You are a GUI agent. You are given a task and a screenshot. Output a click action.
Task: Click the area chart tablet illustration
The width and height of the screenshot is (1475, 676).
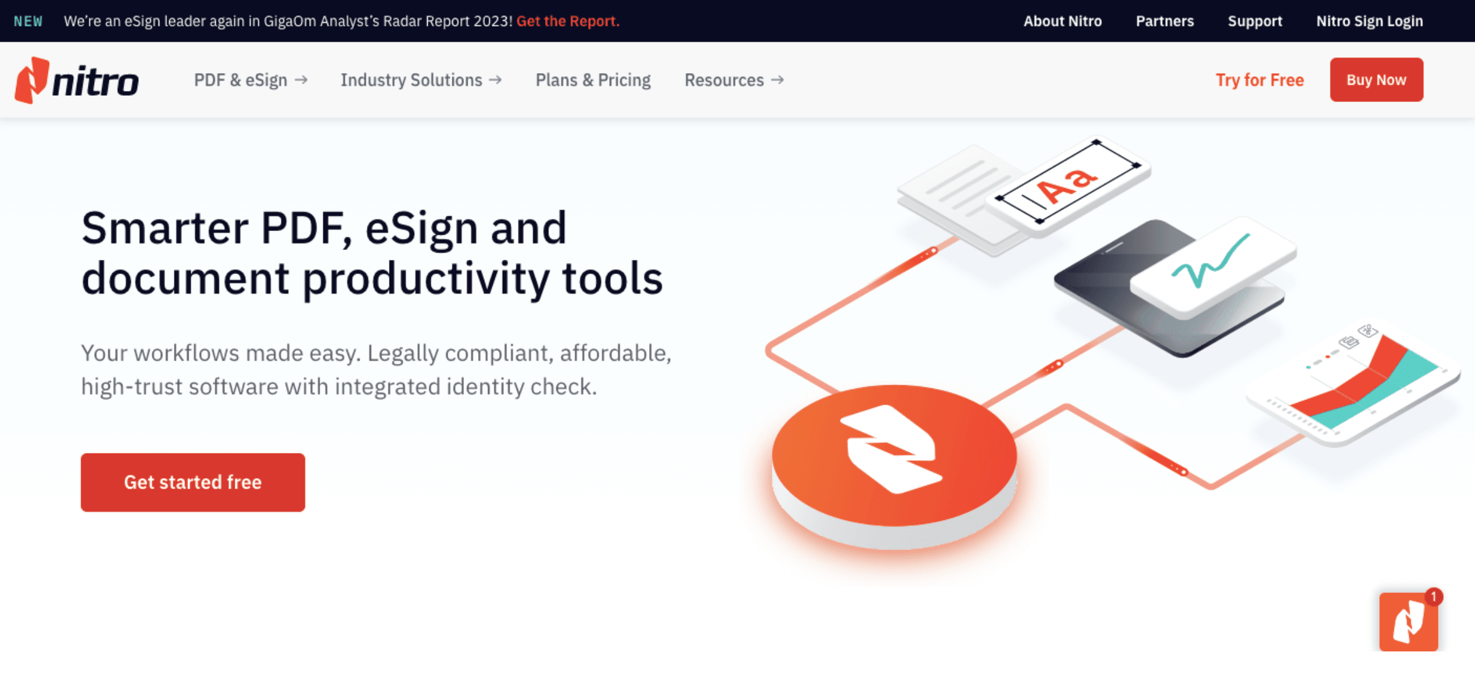pos(1361,387)
